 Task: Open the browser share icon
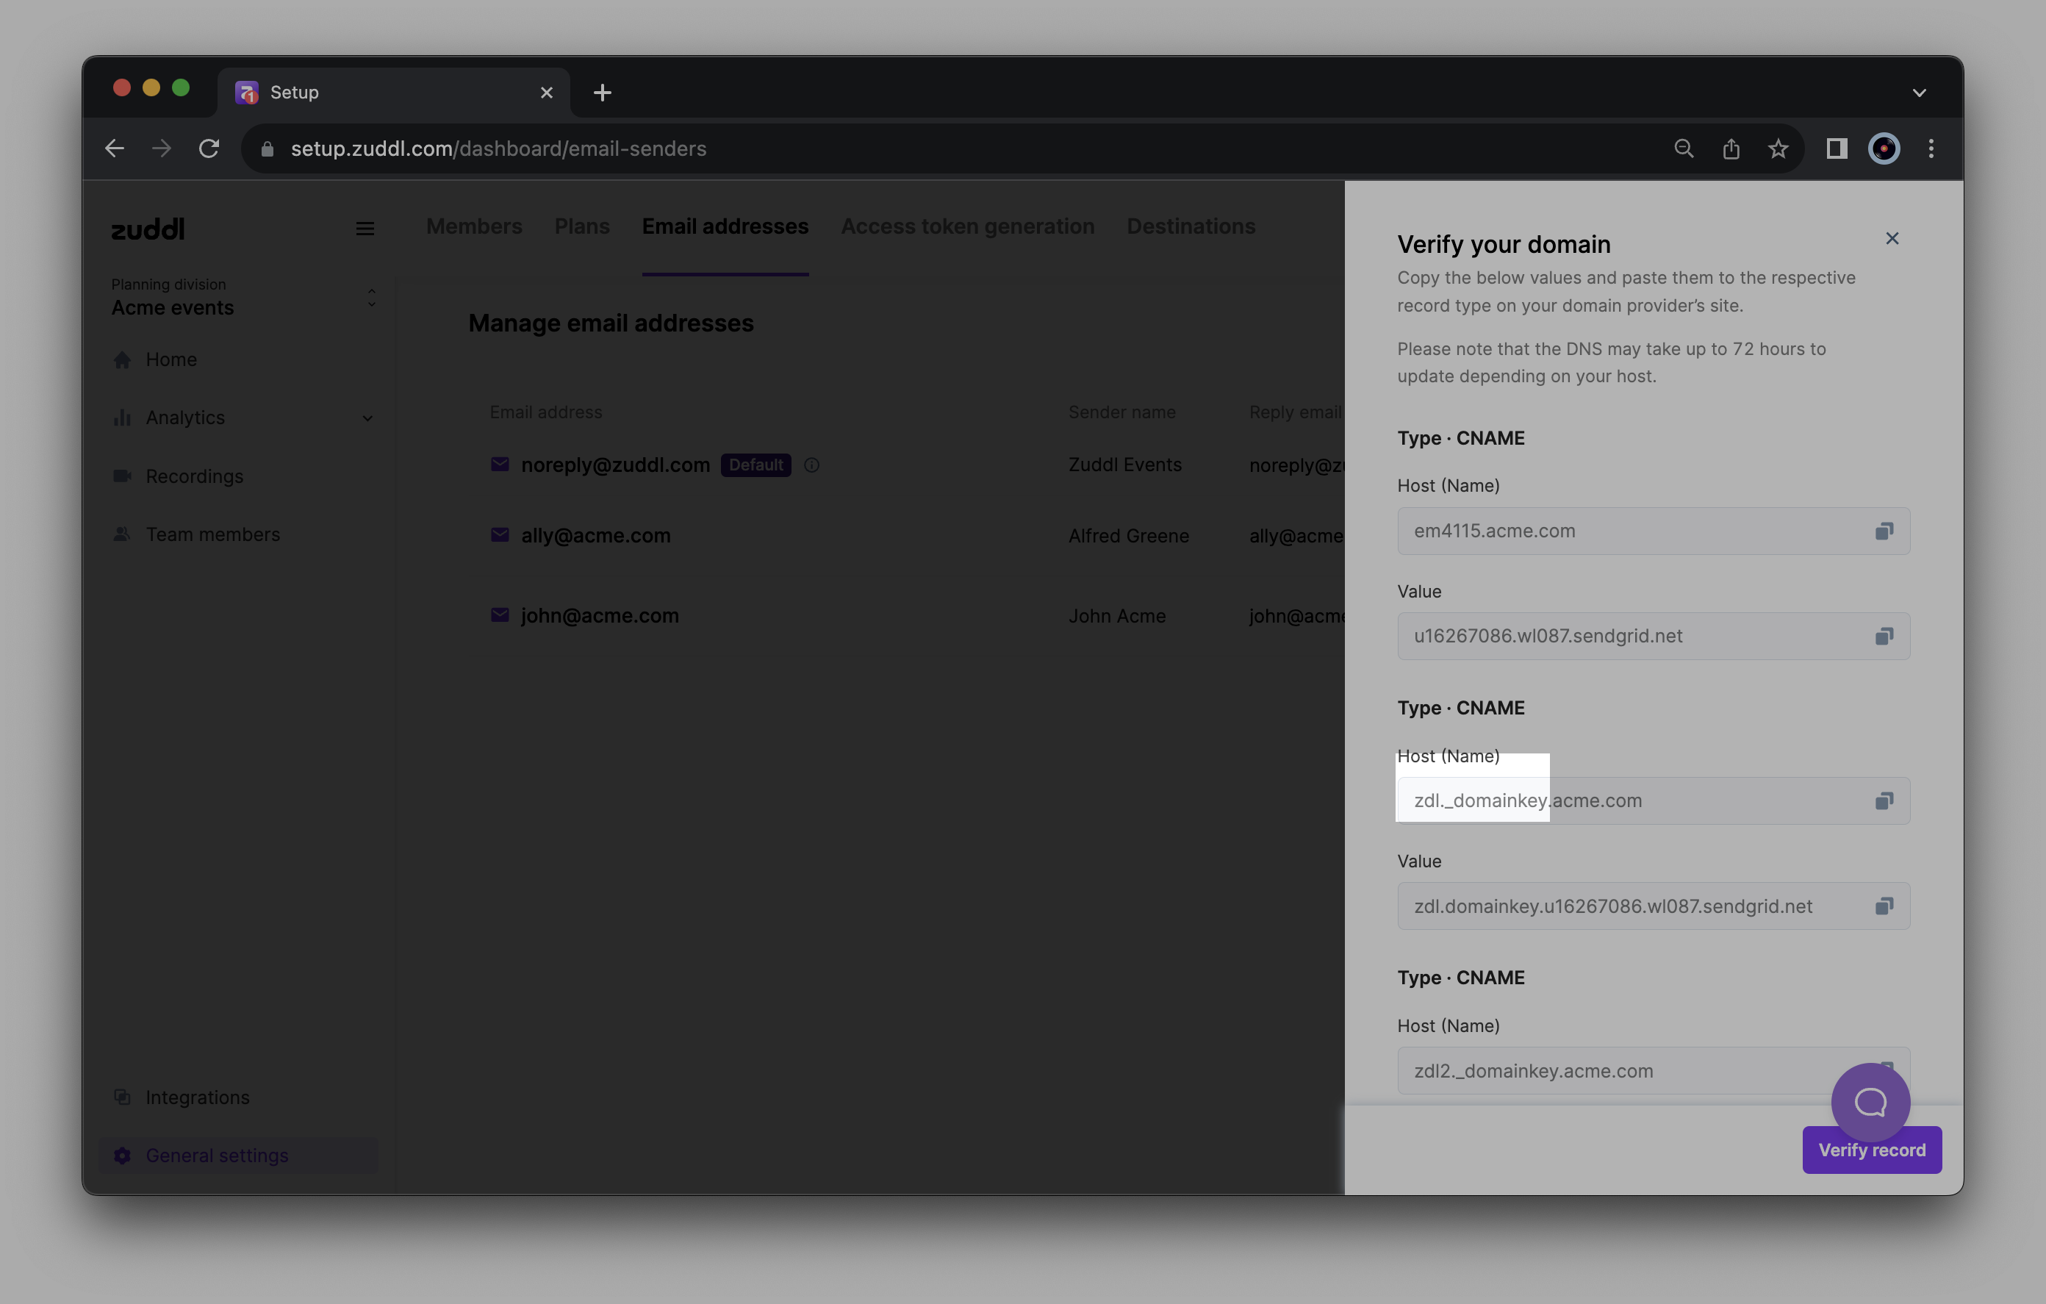click(x=1731, y=150)
